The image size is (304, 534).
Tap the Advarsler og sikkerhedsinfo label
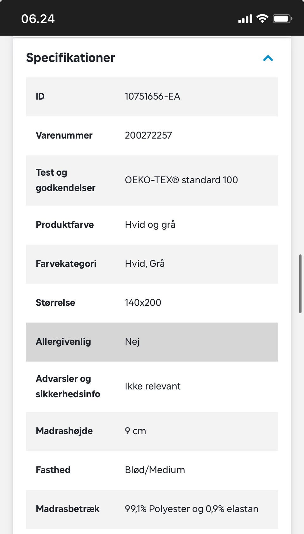[68, 386]
